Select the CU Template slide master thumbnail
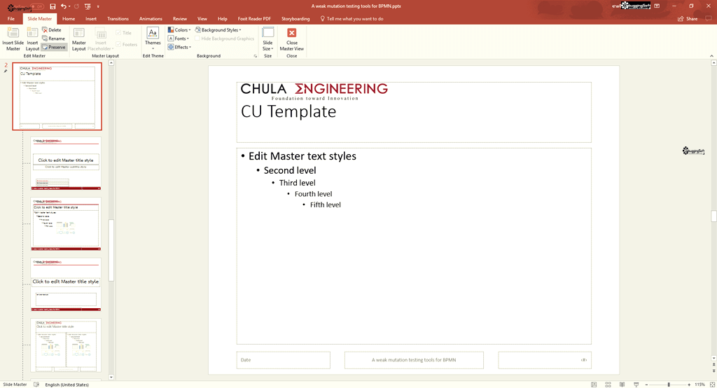Screen dimensions: 717x388 [x=57, y=97]
